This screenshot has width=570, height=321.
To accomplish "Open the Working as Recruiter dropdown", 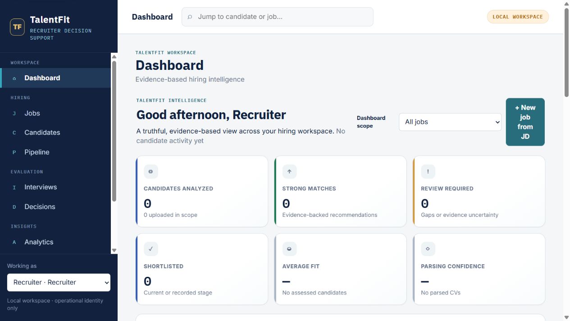I will pyautogui.click(x=59, y=282).
